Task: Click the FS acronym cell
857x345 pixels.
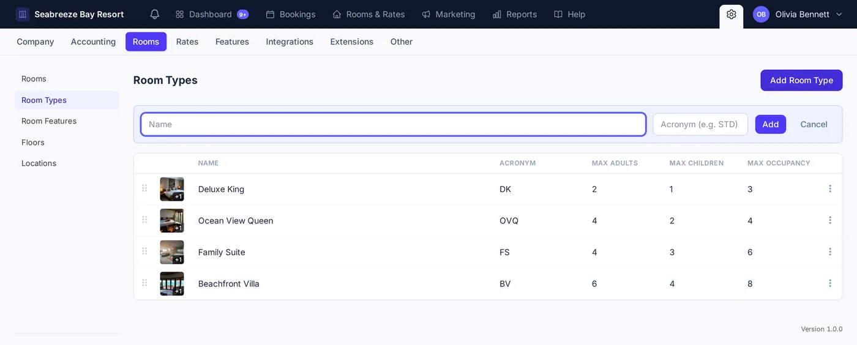Action: [504, 252]
